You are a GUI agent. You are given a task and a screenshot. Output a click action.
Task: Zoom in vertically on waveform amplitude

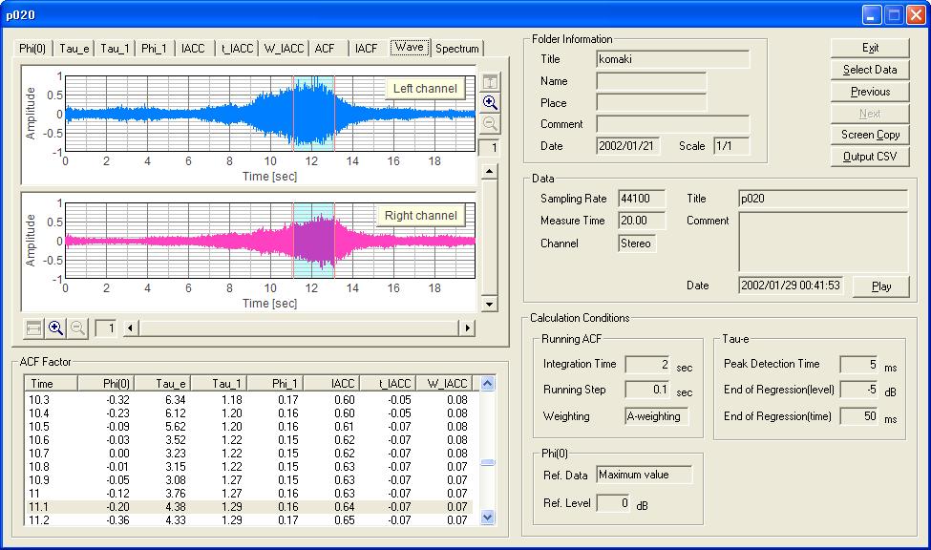(489, 103)
